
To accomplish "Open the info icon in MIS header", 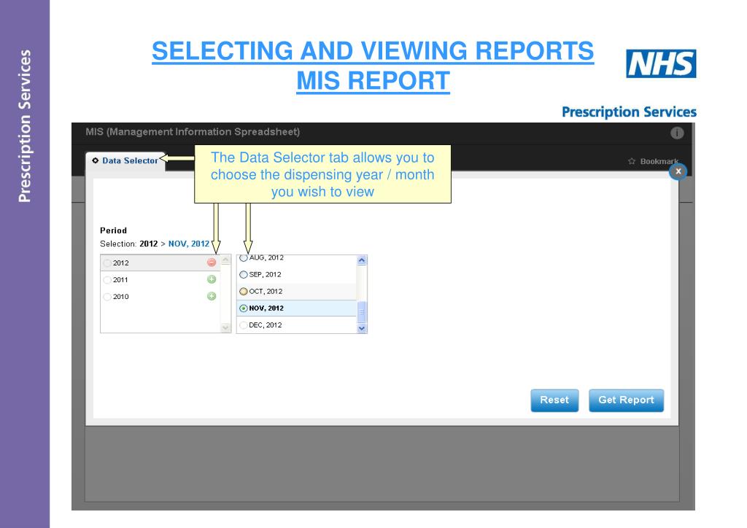I will coord(676,133).
